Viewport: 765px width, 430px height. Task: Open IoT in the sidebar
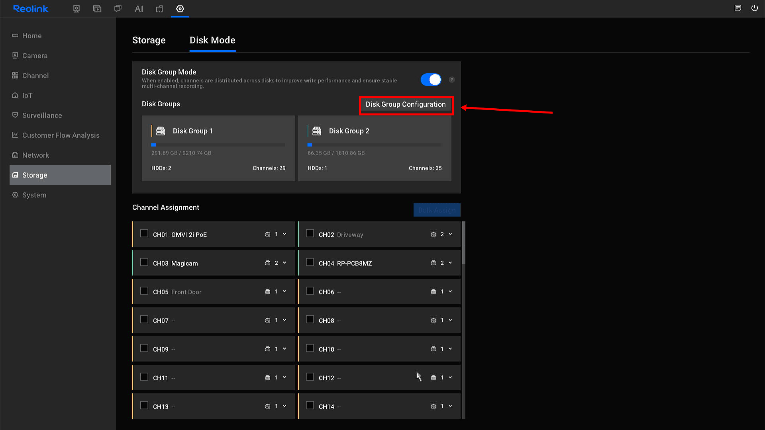[x=60, y=96]
